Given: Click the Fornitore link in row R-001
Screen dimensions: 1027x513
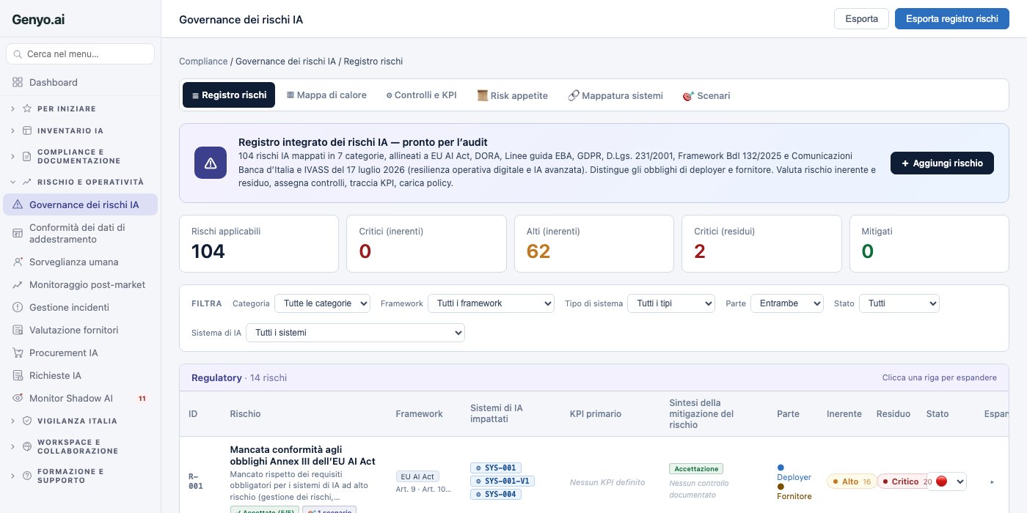Looking at the screenshot, I should click(x=794, y=496).
